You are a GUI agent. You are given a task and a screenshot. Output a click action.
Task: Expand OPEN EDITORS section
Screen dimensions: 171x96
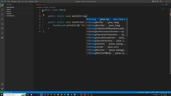click(19, 7)
